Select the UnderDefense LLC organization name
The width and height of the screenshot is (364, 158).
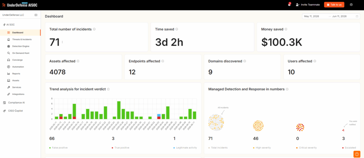[x=13, y=15]
